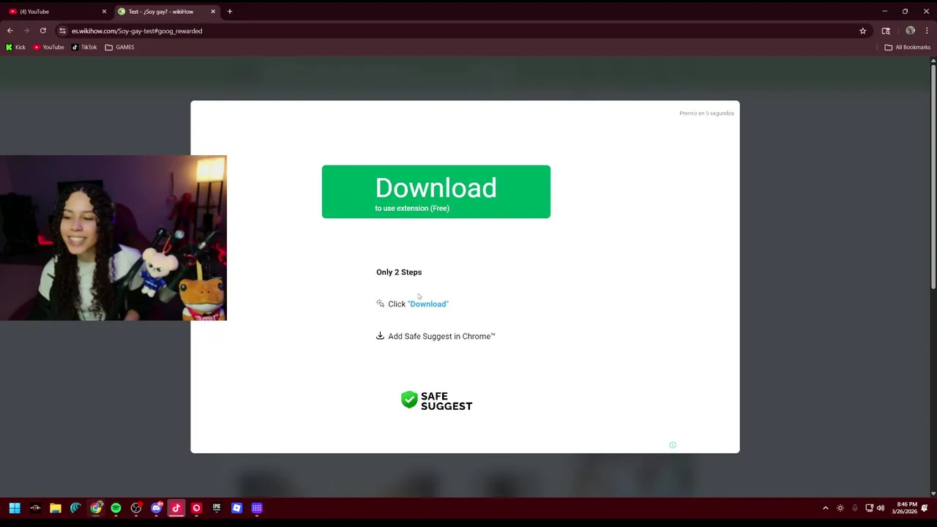Screen dimensions: 937x527
Task: Open a new browser tab
Action: coord(230,12)
